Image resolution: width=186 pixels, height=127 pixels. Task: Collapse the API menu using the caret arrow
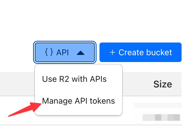tap(81, 53)
